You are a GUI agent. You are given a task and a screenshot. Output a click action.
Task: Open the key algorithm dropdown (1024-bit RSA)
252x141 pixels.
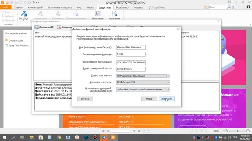143,82
